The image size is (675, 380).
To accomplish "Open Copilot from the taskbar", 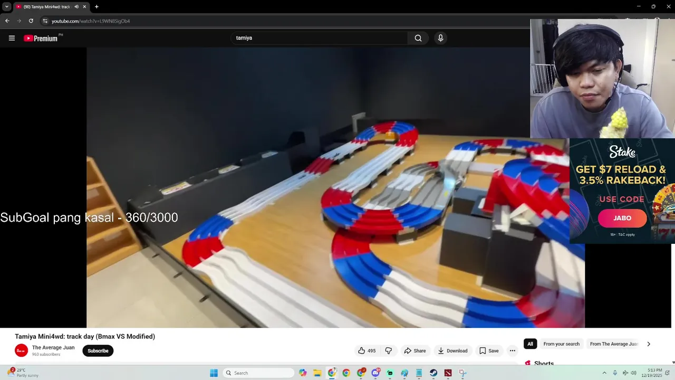I will pyautogui.click(x=303, y=373).
